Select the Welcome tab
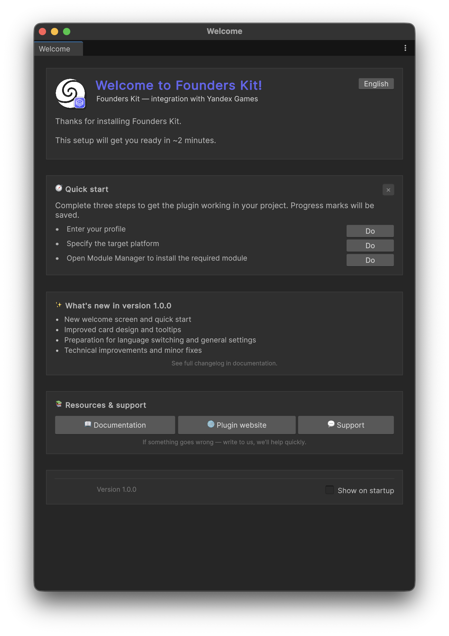The width and height of the screenshot is (449, 636). pos(55,49)
